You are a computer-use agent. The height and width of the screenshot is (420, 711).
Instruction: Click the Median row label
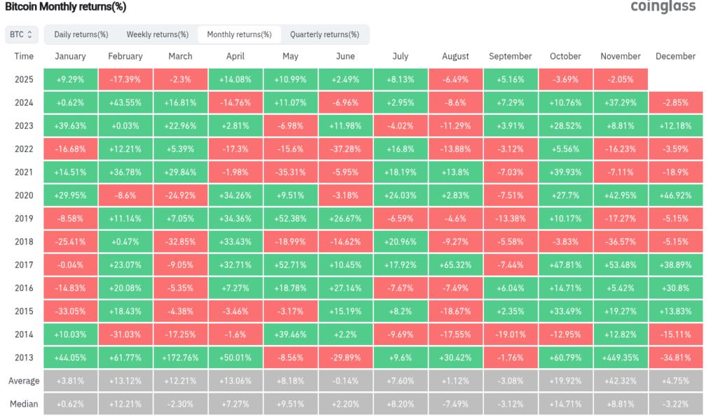tap(24, 403)
